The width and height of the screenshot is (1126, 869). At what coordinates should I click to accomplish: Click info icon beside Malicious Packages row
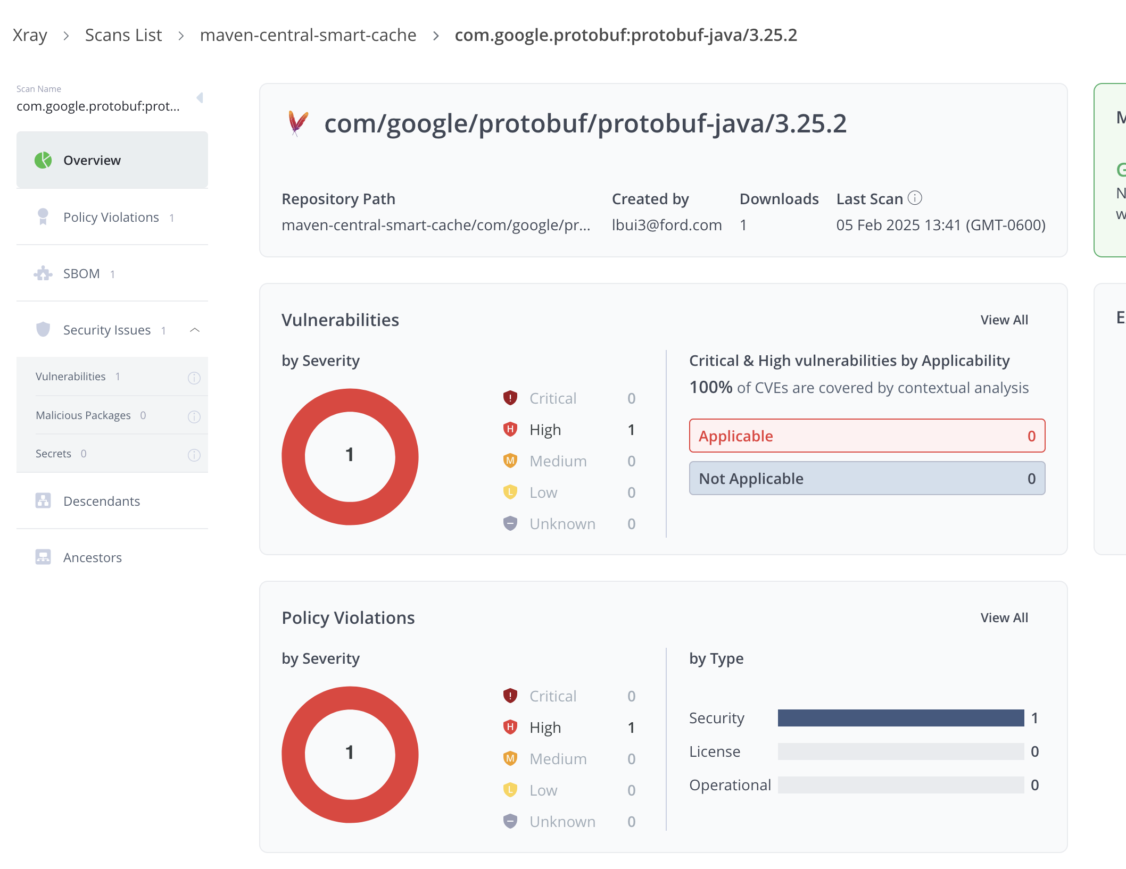[x=194, y=416]
